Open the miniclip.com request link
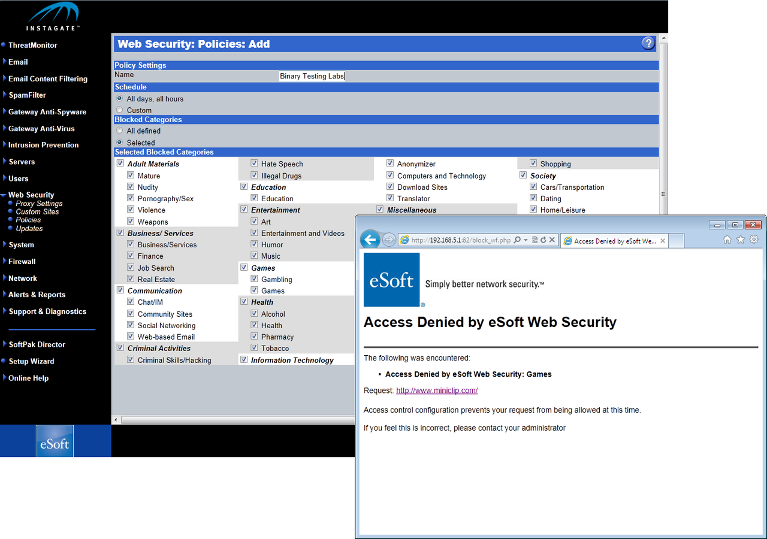 [x=437, y=390]
